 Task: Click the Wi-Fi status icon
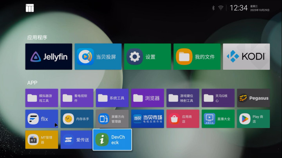click(221, 8)
